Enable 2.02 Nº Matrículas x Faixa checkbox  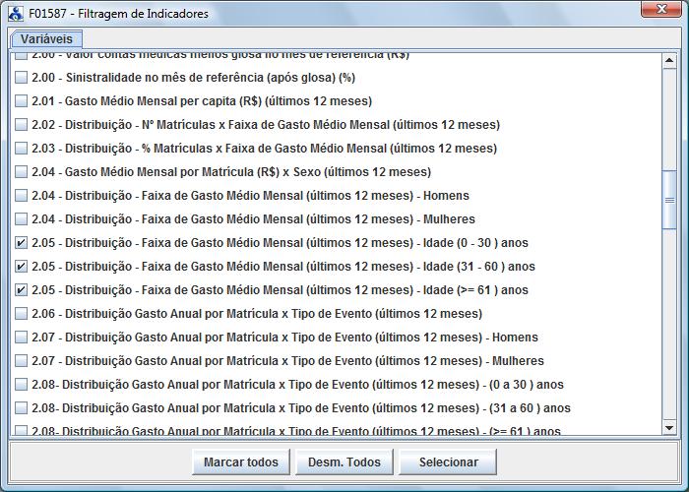(22, 125)
